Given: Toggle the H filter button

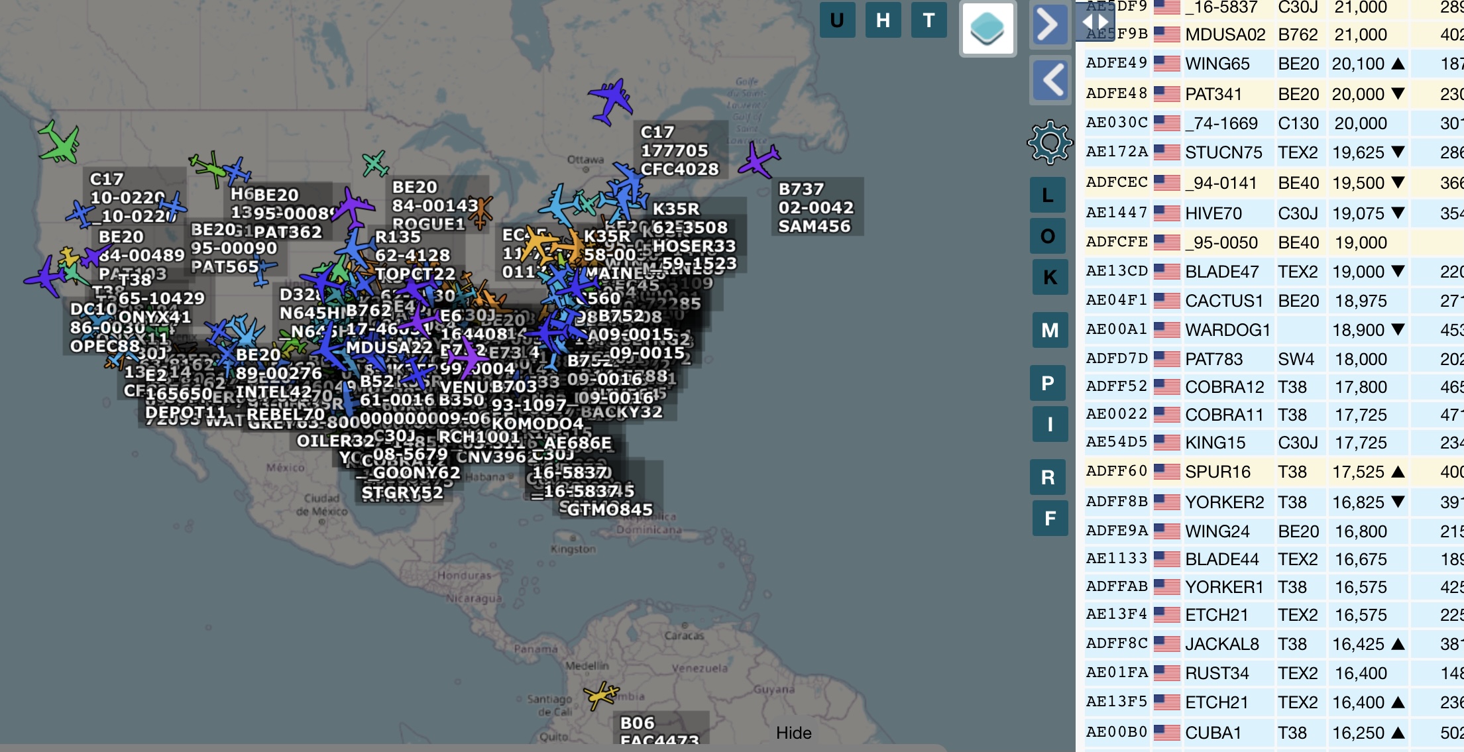Looking at the screenshot, I should (883, 21).
